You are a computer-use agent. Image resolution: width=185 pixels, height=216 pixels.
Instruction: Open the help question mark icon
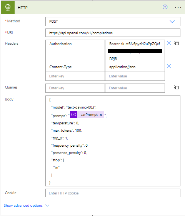tap(165, 7)
